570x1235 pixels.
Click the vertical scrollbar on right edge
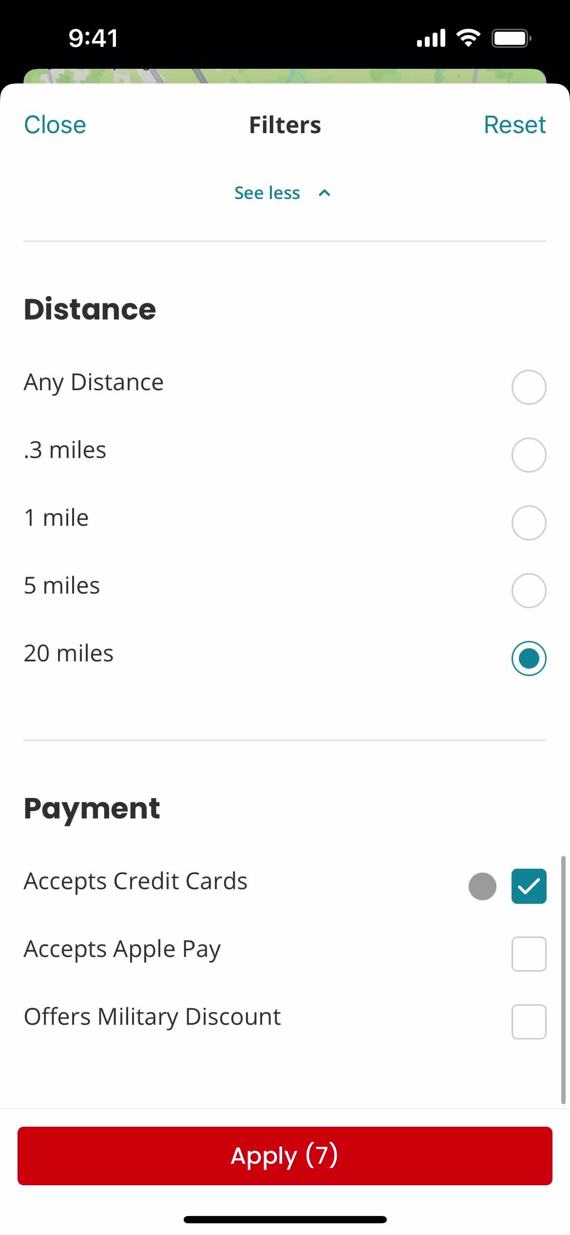click(x=563, y=979)
